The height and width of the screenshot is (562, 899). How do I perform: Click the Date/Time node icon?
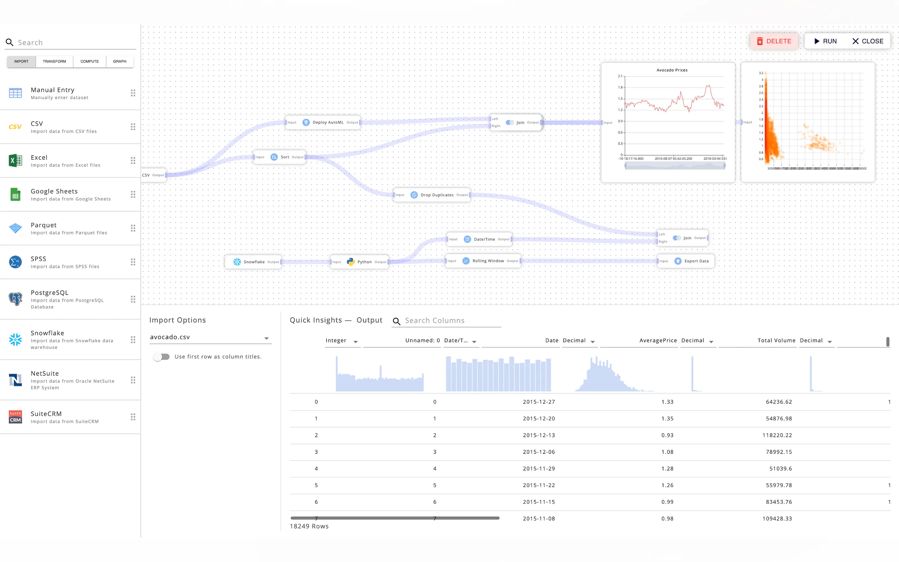(x=467, y=239)
